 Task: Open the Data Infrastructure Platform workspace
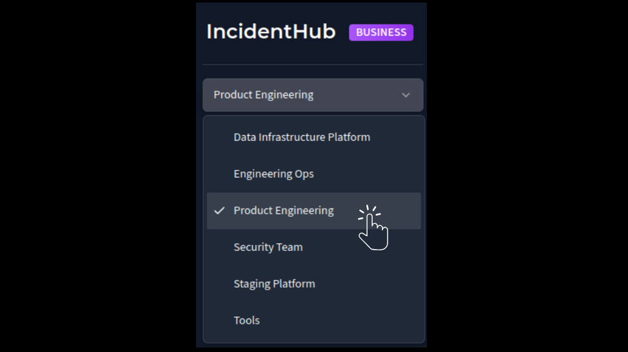point(302,137)
